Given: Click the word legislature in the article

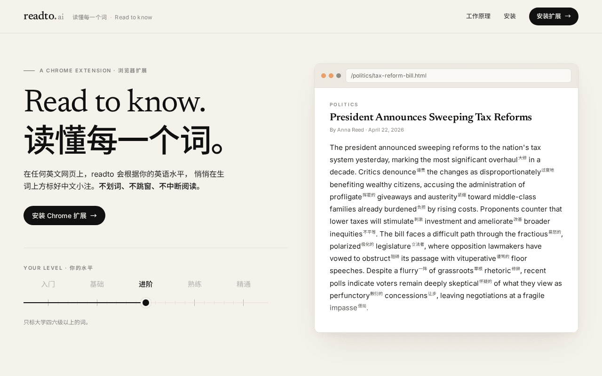Looking at the screenshot, I should point(393,246).
